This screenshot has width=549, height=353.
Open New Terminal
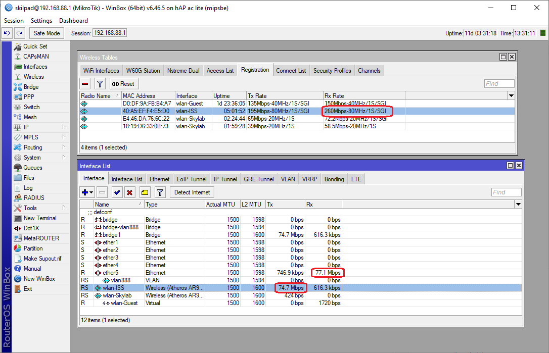click(39, 218)
